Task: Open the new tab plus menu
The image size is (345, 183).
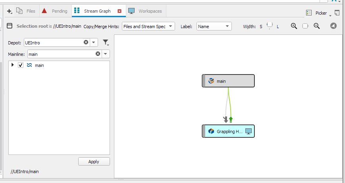Action: [10, 11]
